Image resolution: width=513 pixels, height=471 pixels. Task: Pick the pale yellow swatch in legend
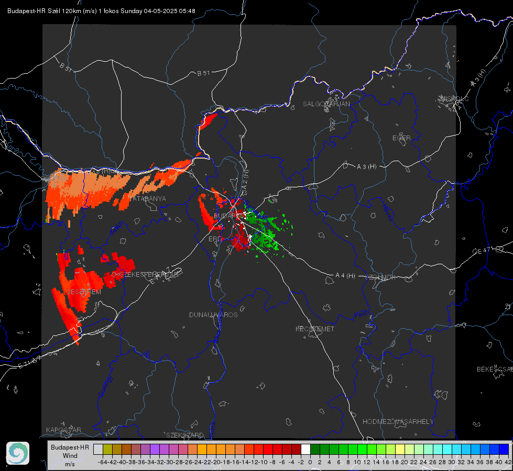click(400, 449)
